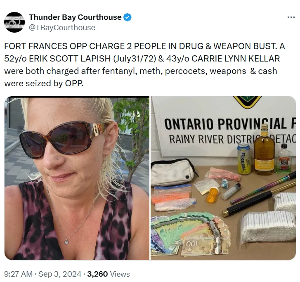Screen dimensions: 300x282
Task: Click the black baton handle in photo
Action: click(248, 204)
